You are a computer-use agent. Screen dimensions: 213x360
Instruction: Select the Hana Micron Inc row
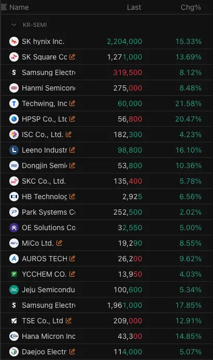click(x=107, y=336)
